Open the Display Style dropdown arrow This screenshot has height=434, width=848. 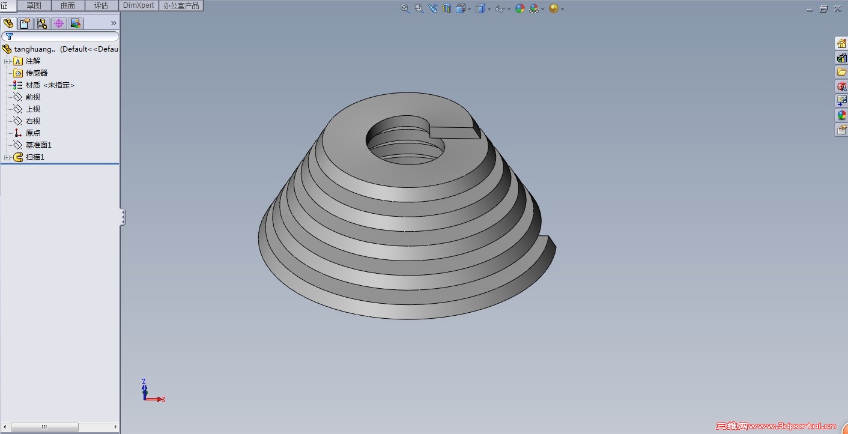tap(489, 10)
